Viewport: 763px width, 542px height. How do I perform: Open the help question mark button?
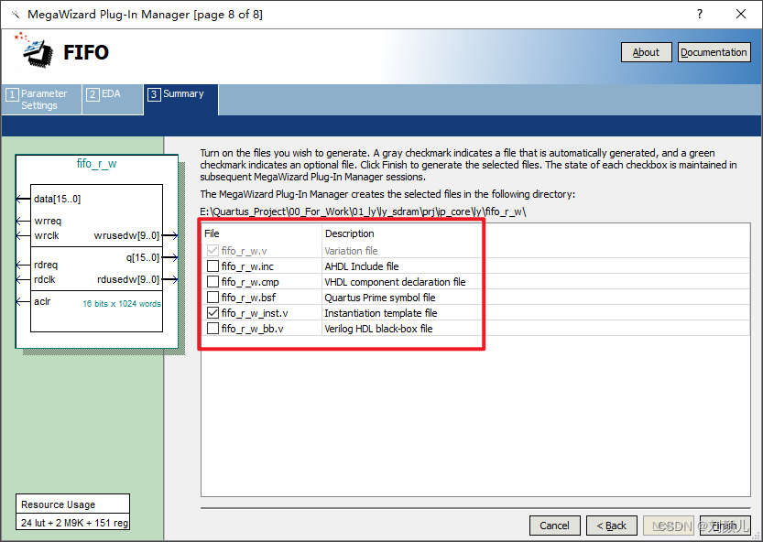699,14
